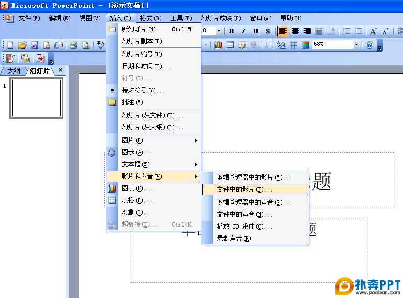Open the 格式(O) menu
This screenshot has height=298, width=403.
pos(151,18)
